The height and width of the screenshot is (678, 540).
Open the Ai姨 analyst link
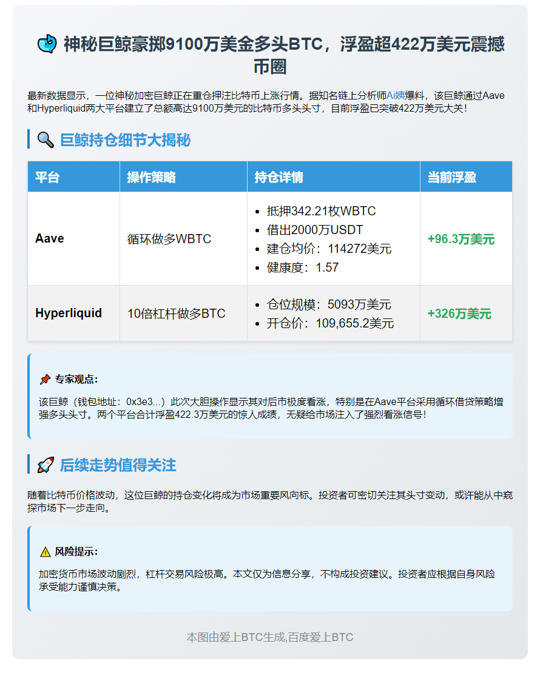click(396, 96)
